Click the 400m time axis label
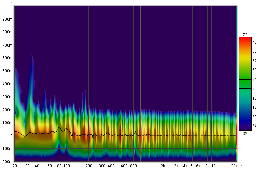 (8, 84)
